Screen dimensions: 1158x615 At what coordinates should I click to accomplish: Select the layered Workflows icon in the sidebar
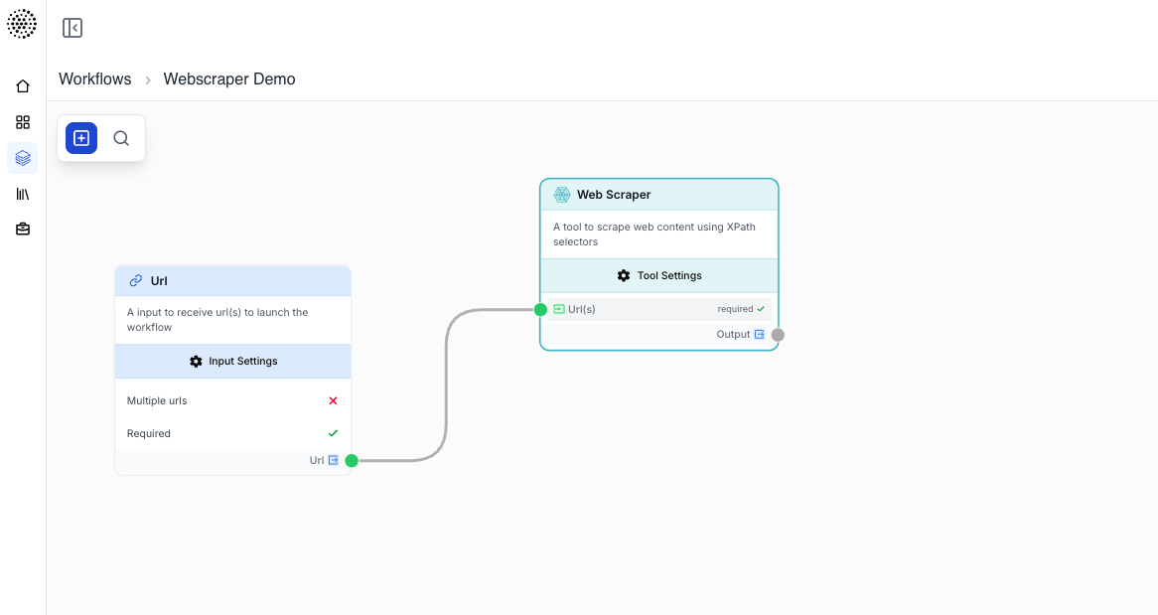(x=22, y=157)
